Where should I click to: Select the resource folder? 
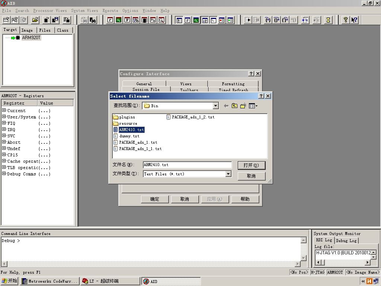click(x=125, y=123)
